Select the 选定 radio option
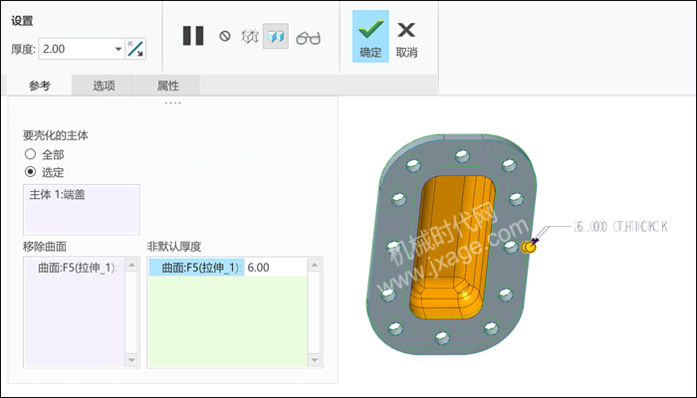Image resolution: width=697 pixels, height=398 pixels. pos(30,172)
